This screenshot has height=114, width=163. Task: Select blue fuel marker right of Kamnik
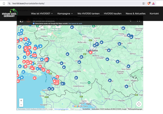click(101, 42)
